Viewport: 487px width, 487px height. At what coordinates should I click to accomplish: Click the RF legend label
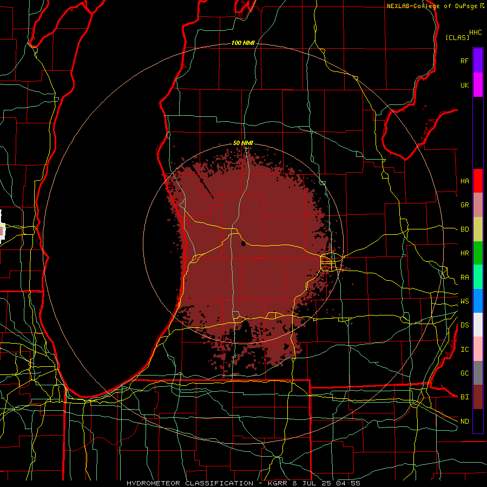click(x=464, y=61)
